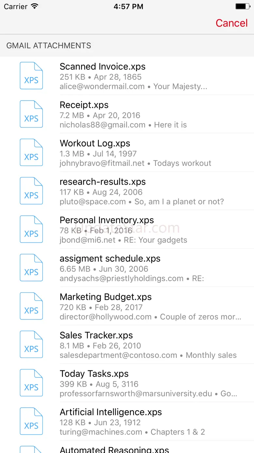Click XPS icon beside Receipt.xps
Image resolution: width=254 pixels, height=453 pixels.
coord(31,114)
